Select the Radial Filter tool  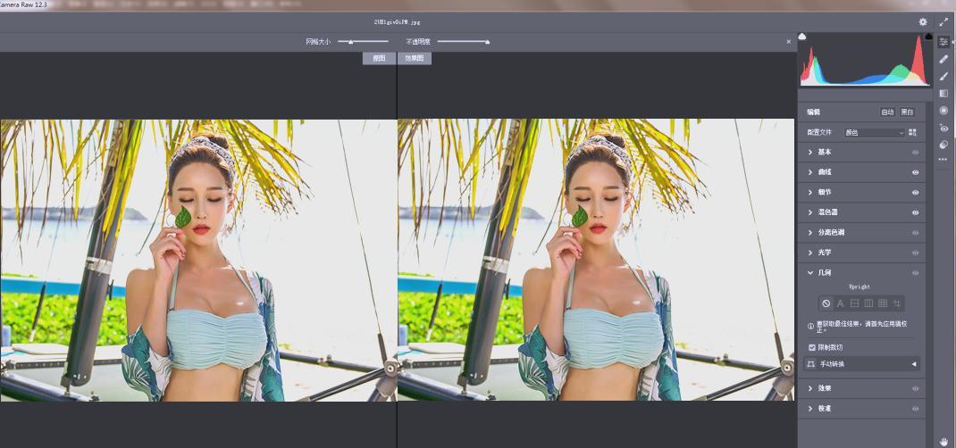943,111
